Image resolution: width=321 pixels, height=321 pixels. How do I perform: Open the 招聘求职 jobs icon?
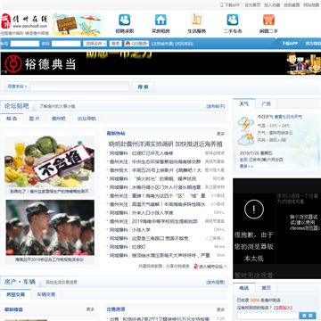tap(125, 20)
